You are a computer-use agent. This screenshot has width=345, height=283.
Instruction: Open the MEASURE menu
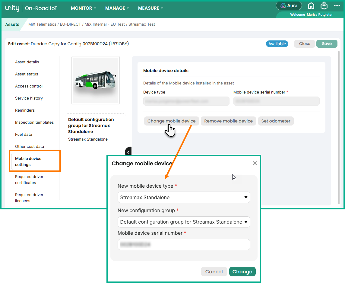150,8
